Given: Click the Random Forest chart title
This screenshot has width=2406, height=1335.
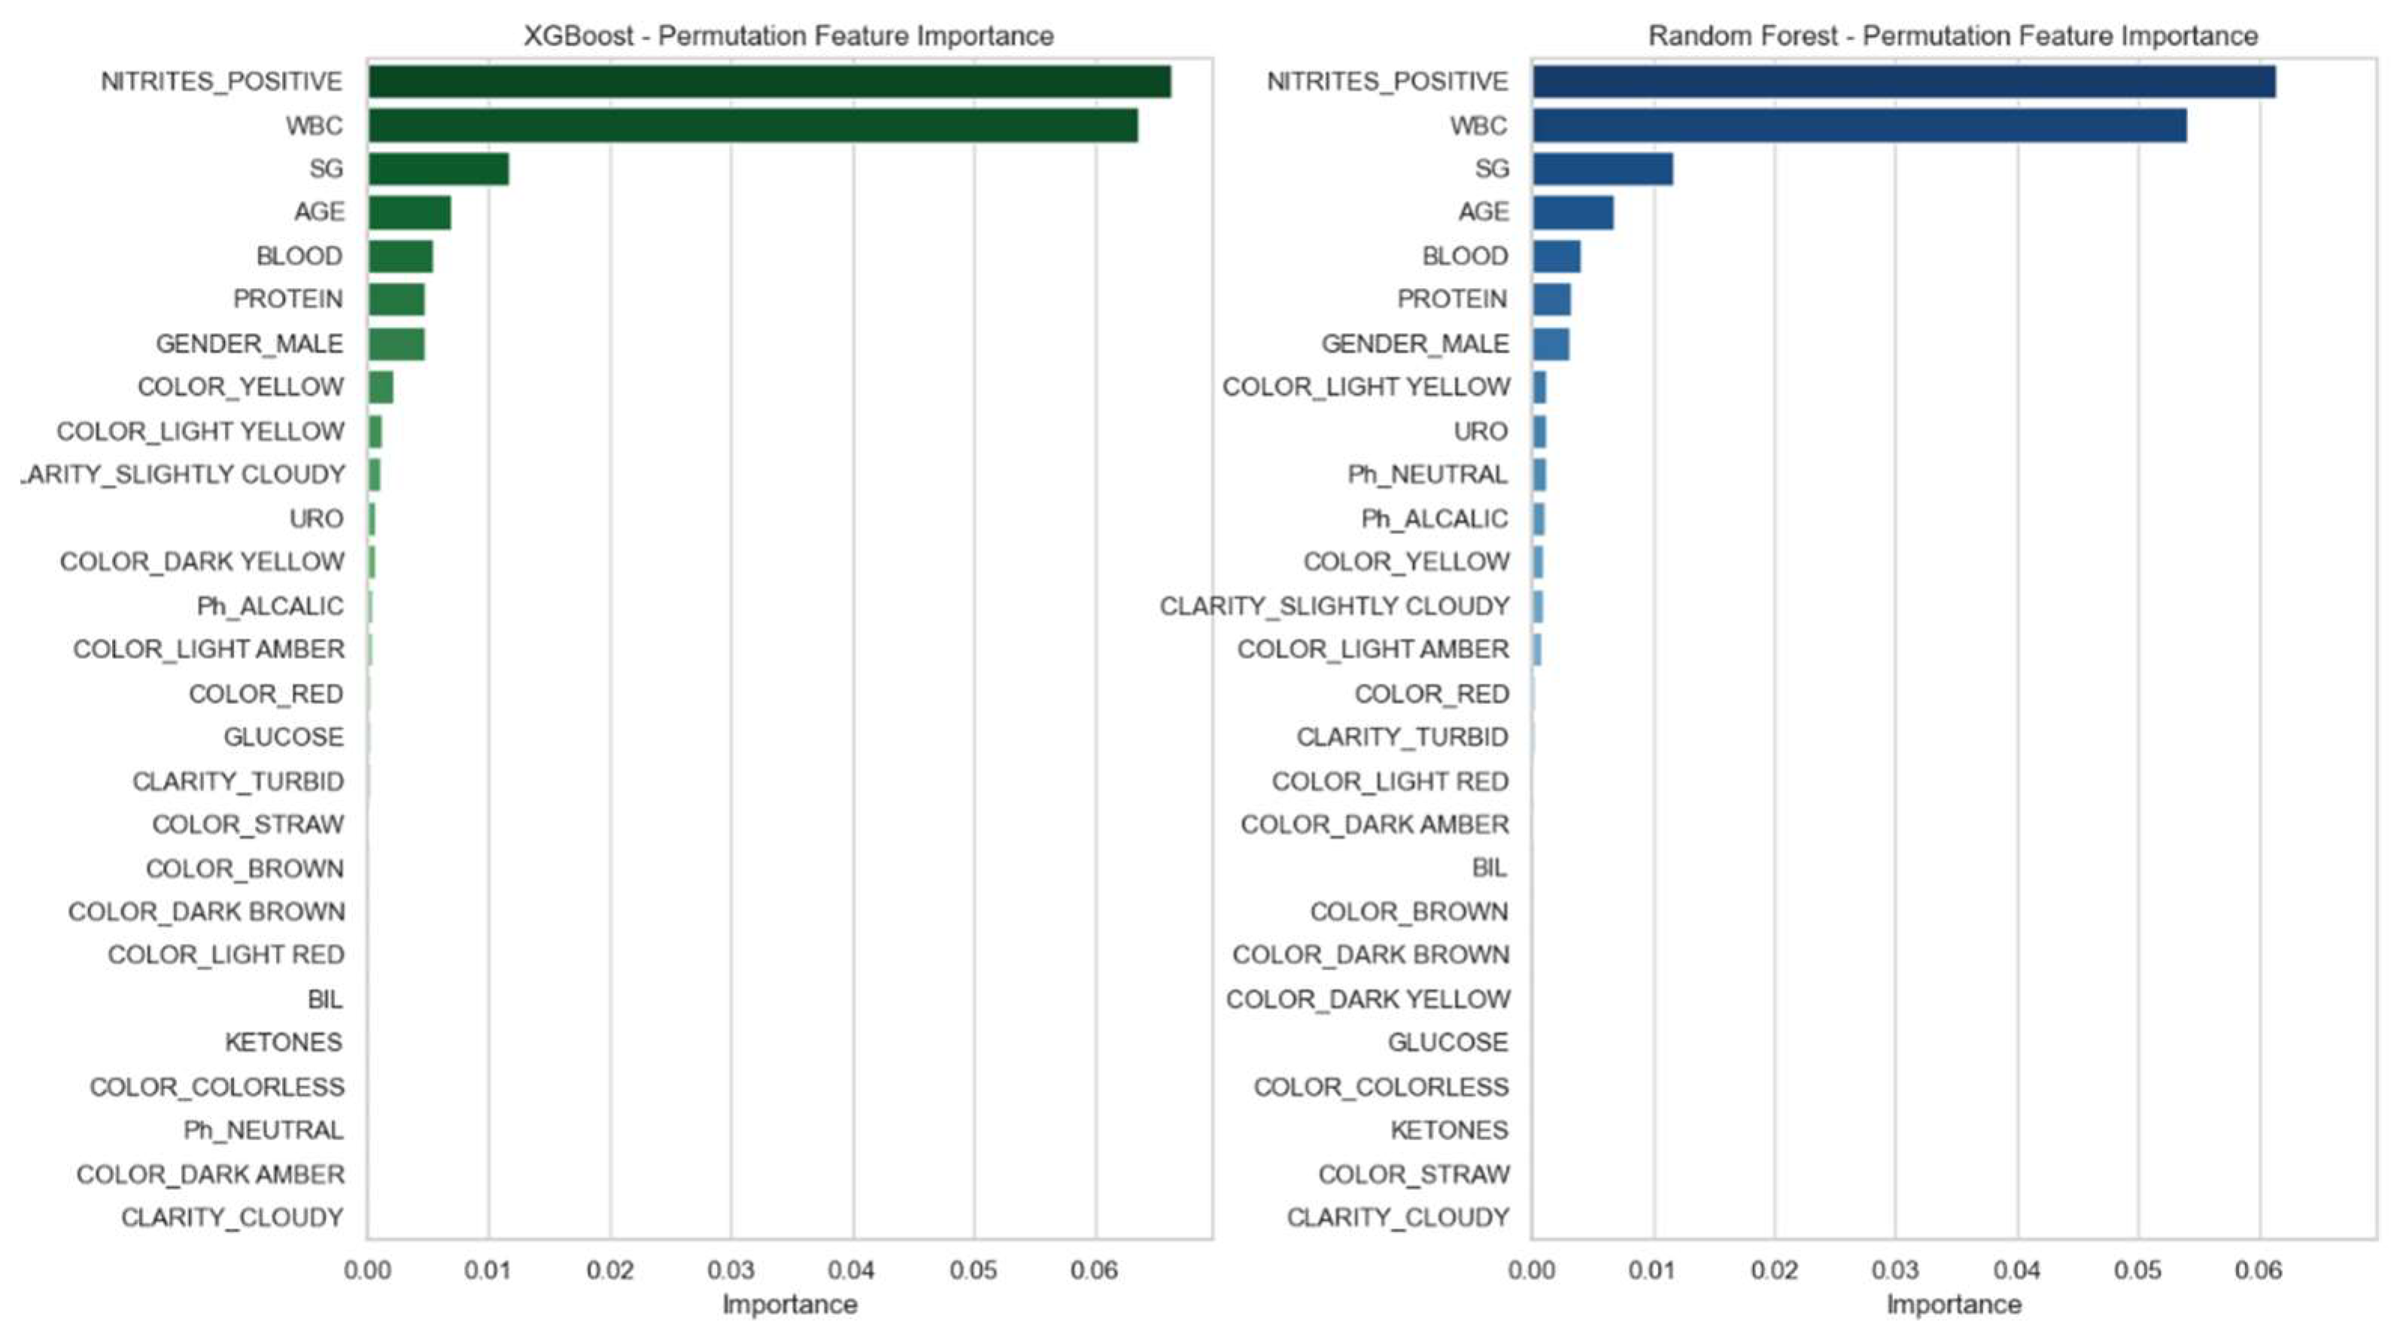Looking at the screenshot, I should (x=1952, y=36).
